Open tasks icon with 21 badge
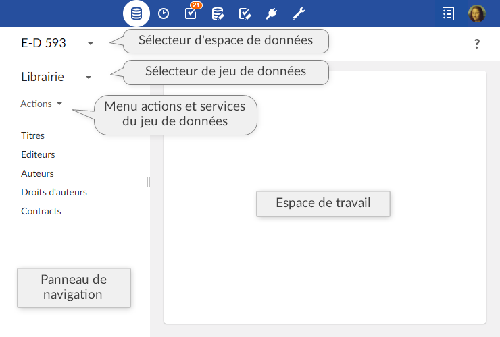 (x=191, y=13)
